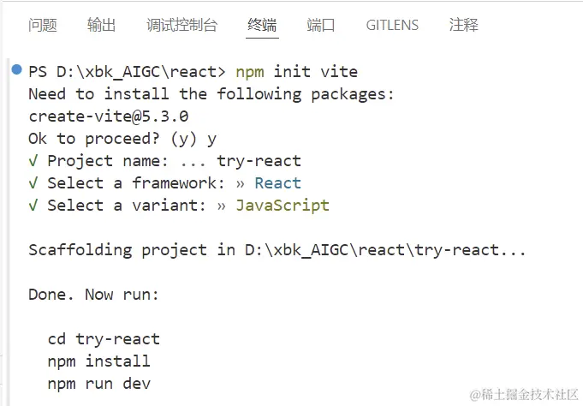Open the 调试控制台 debug console tab

click(x=181, y=25)
